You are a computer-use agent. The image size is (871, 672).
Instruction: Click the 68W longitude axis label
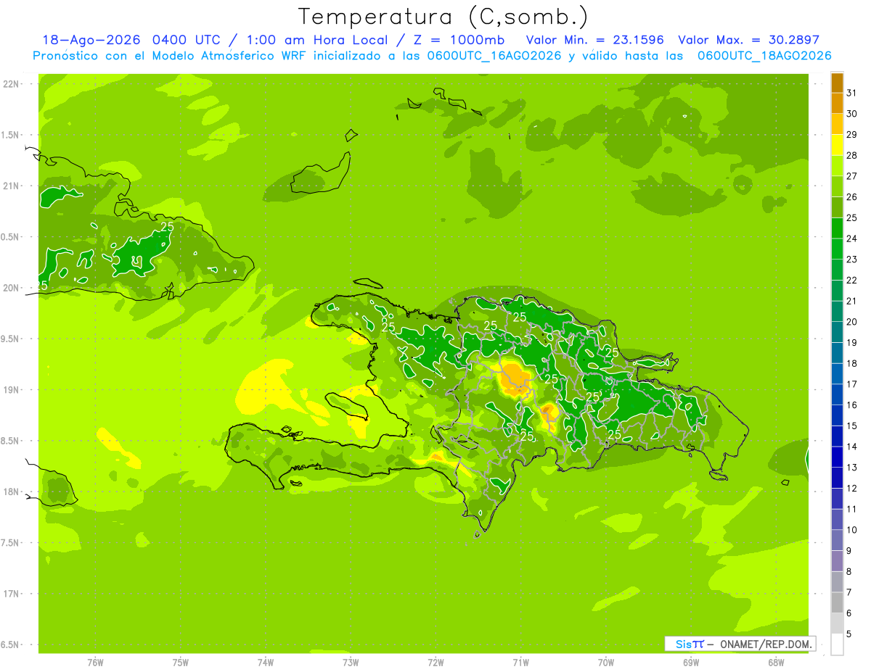pos(776,663)
